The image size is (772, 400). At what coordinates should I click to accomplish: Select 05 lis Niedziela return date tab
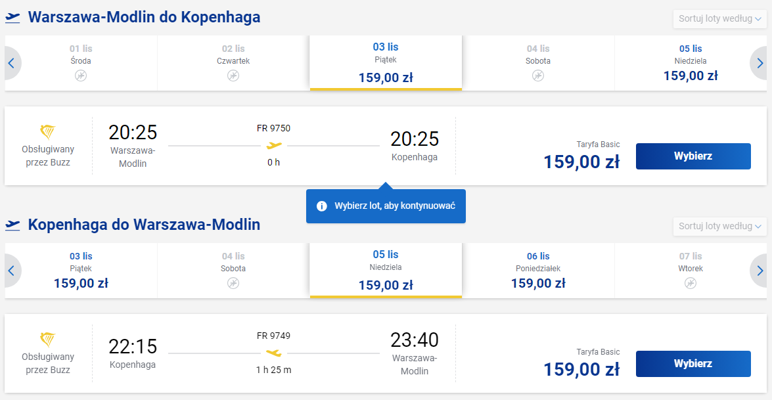[386, 271]
